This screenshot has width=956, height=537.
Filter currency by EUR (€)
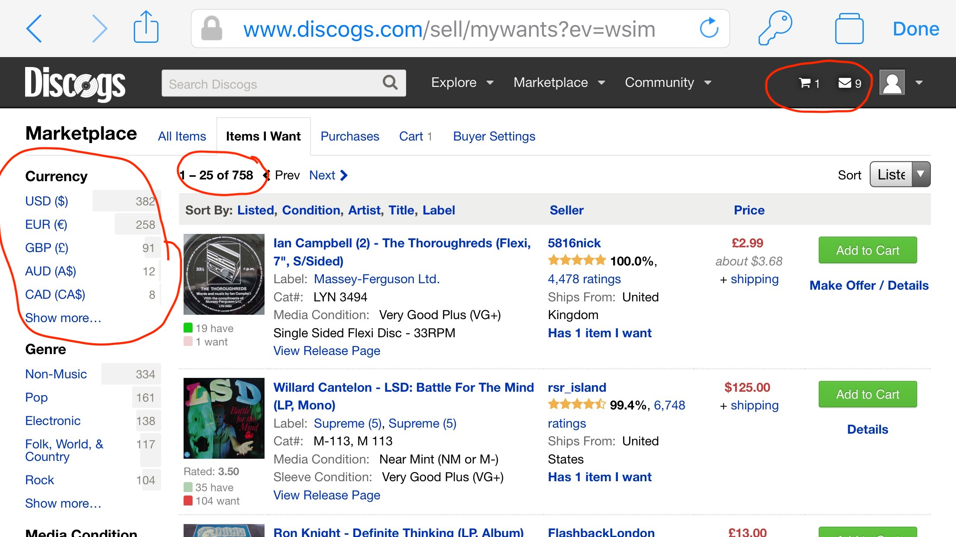coord(46,224)
